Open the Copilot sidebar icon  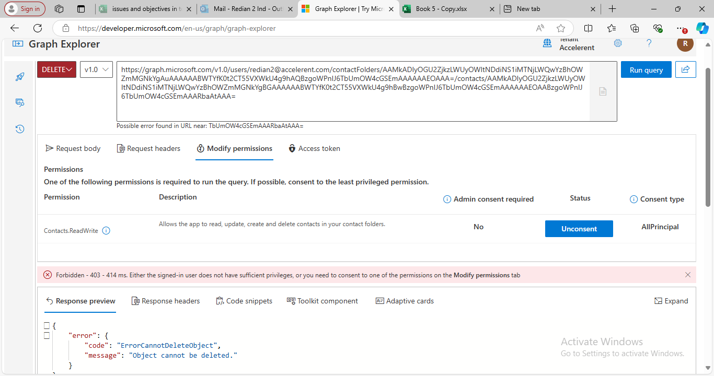pos(703,28)
